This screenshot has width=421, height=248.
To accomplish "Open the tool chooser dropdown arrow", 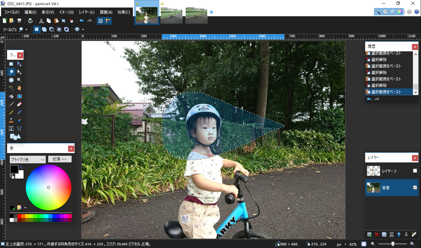I will pyautogui.click(x=26, y=30).
